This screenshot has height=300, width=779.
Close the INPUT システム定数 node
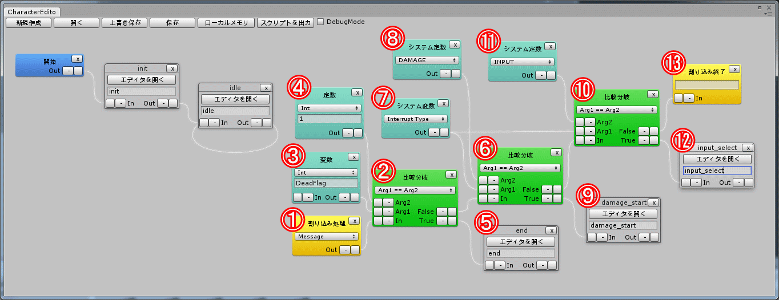point(550,46)
